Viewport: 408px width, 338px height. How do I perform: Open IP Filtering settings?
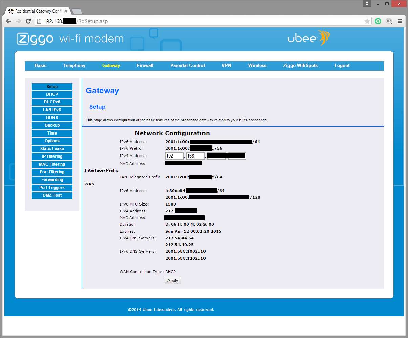pyautogui.click(x=52, y=156)
